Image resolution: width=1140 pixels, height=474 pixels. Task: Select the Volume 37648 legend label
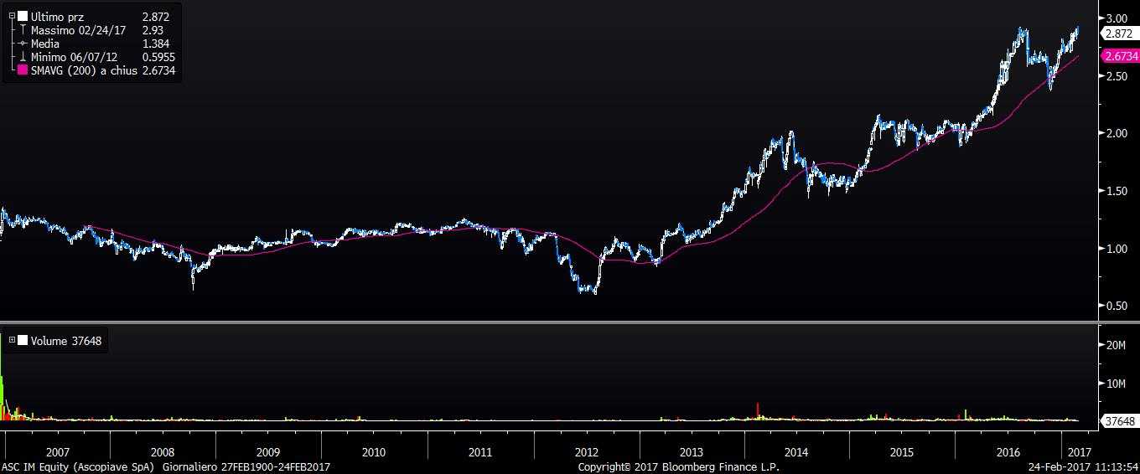(65, 341)
